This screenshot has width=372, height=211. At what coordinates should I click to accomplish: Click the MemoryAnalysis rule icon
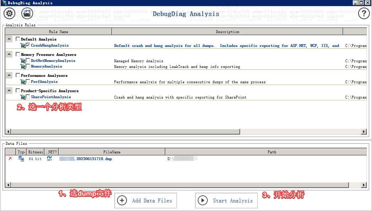coord(23,67)
